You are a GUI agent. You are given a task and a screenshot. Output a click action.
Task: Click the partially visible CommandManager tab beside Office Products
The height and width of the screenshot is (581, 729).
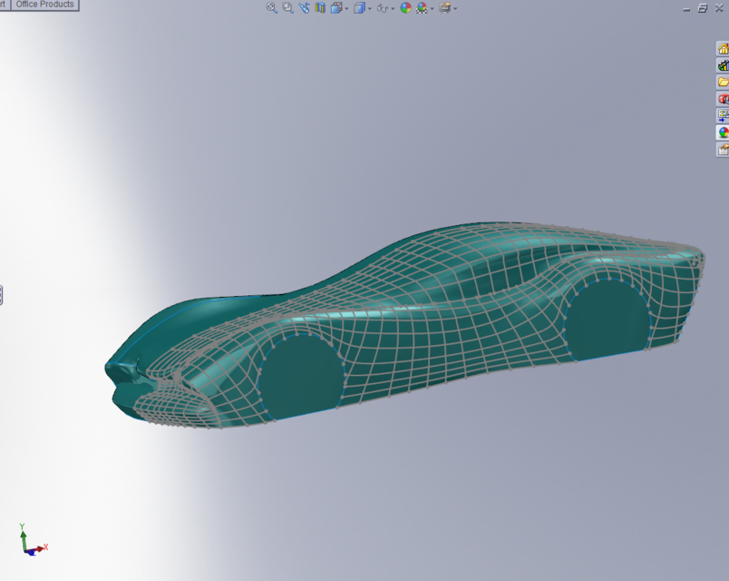click(x=5, y=5)
